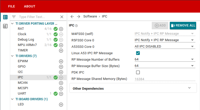Screen dimensions: 200x110
Task: Click MPU ARMv7 green check status icon
Action: click(x=55, y=45)
